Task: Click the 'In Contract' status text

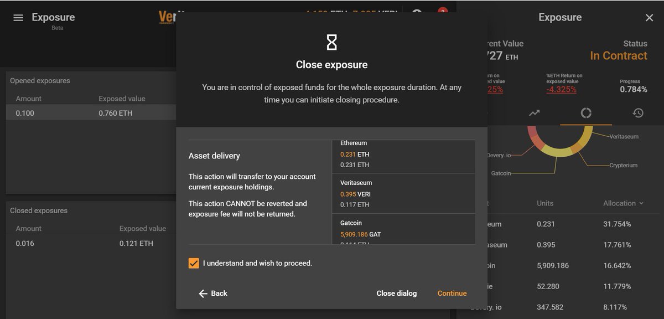Action: coord(619,56)
